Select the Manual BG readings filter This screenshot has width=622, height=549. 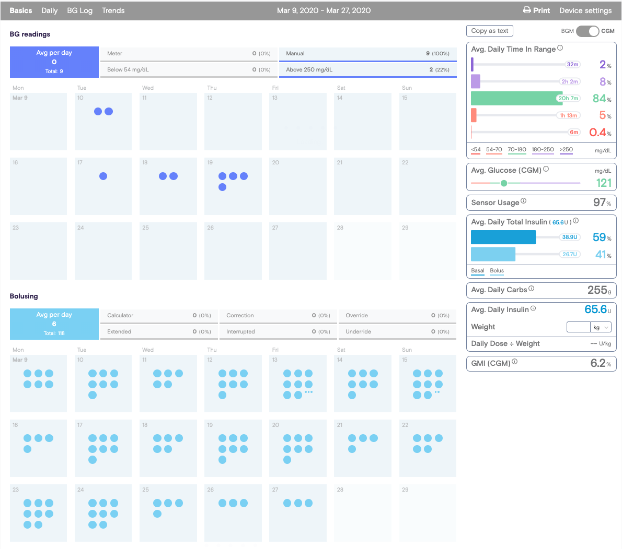[x=367, y=54]
